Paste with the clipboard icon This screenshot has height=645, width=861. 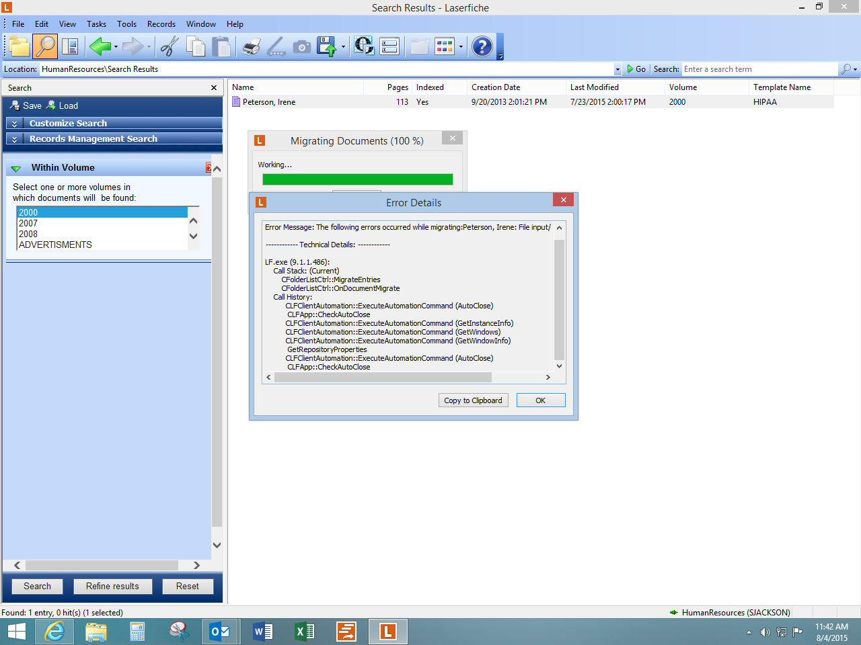tap(221, 46)
